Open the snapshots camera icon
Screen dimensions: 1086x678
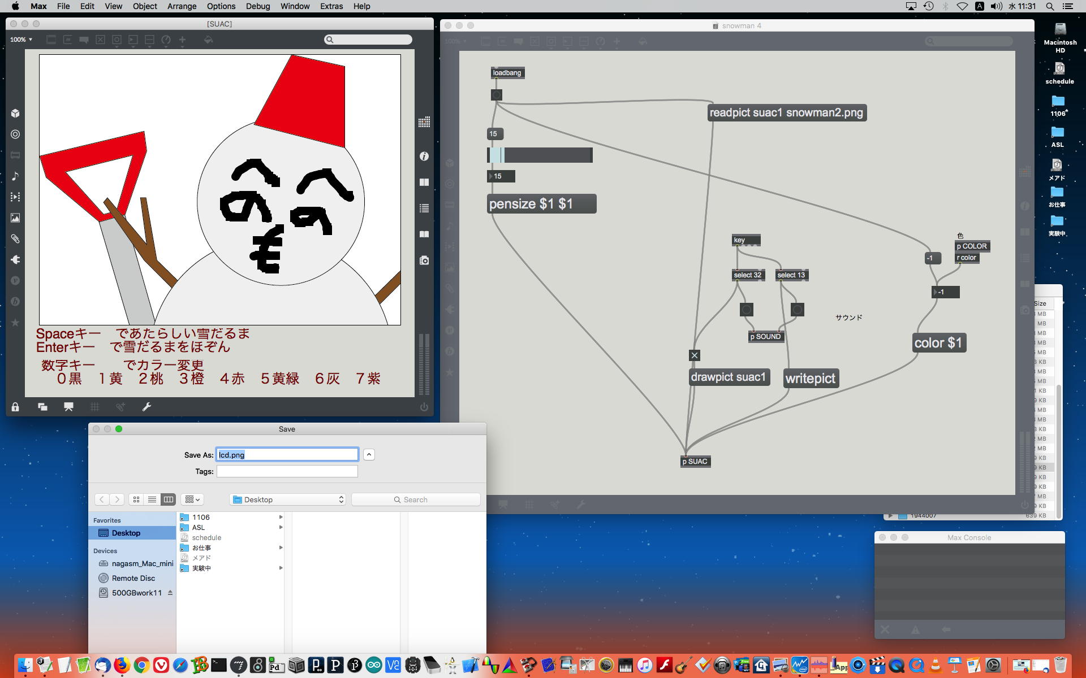tap(424, 260)
